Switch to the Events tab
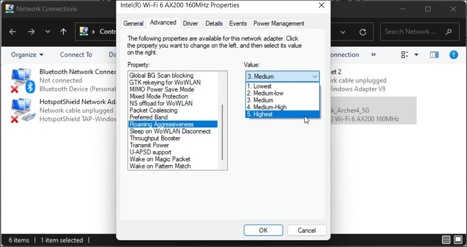This screenshot has width=467, height=247. point(238,24)
